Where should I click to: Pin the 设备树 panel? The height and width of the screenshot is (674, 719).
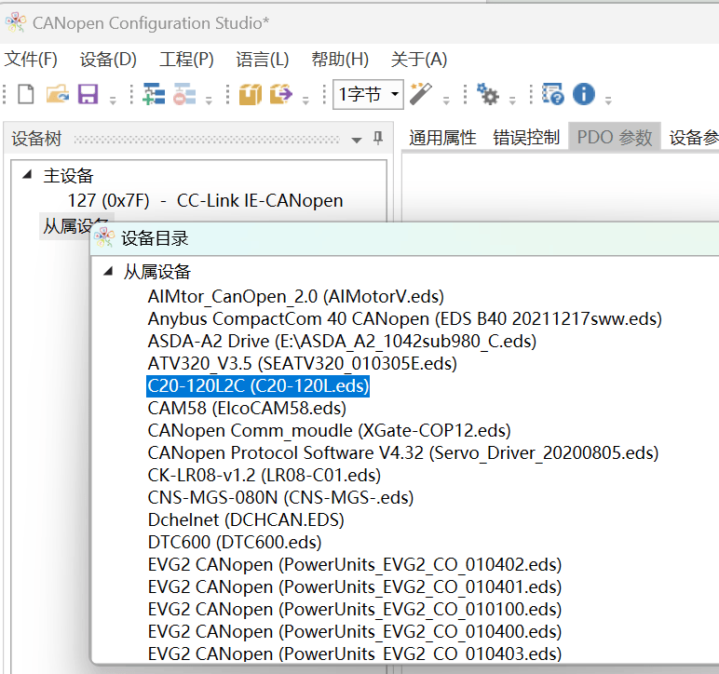pos(378,138)
